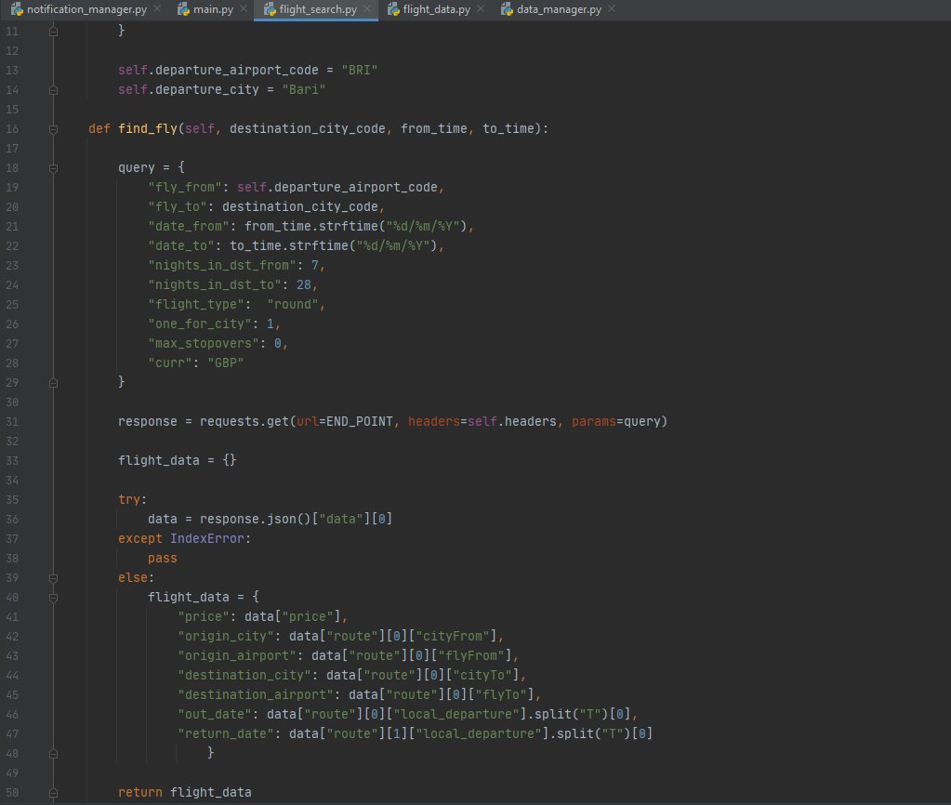Click the try keyword on line 35
Image resolution: width=951 pixels, height=805 pixels.
(128, 499)
